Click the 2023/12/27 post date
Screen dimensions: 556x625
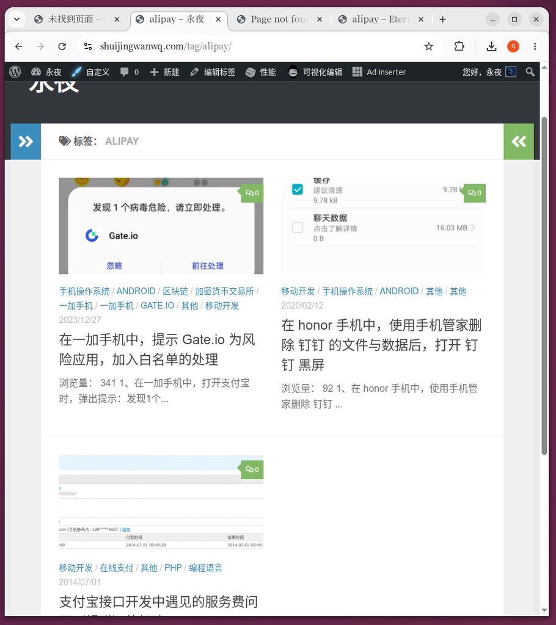[80, 320]
